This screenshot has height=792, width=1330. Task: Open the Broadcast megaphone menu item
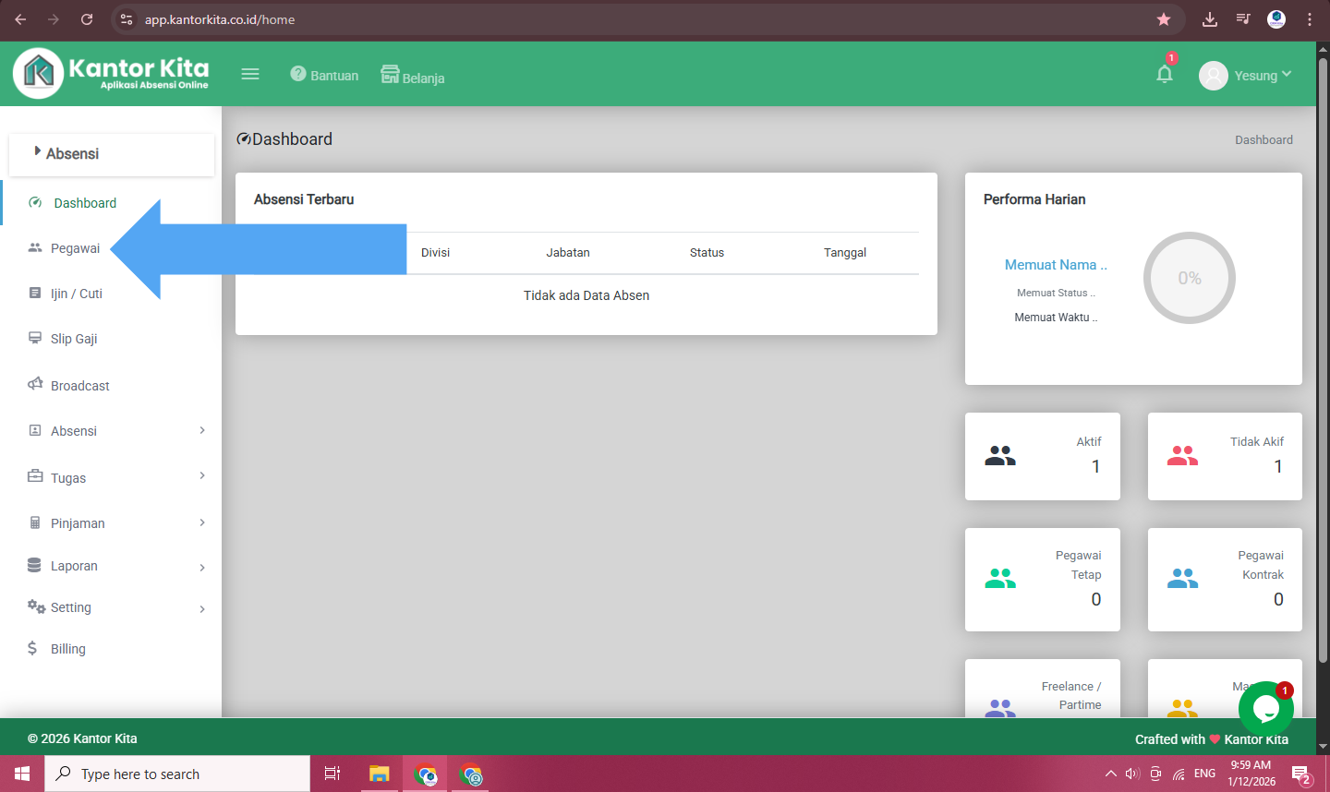pyautogui.click(x=79, y=386)
